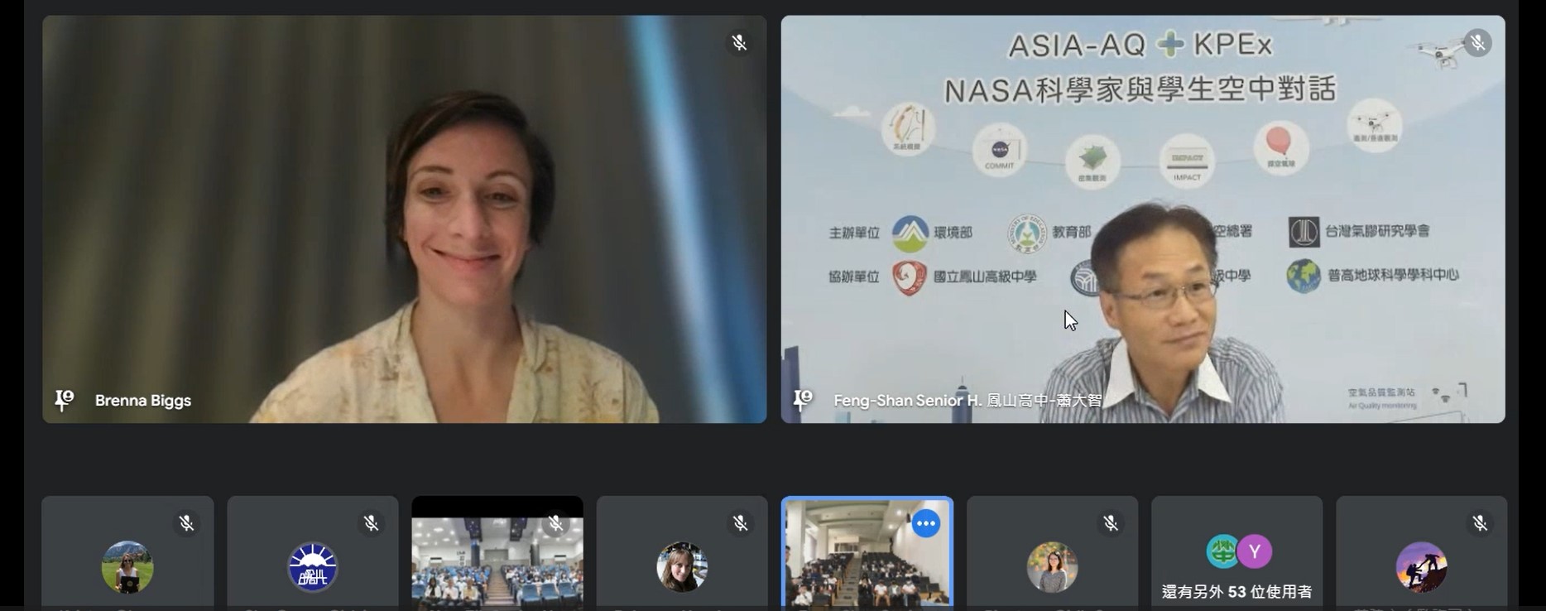Viewport: 1546px width, 611px height.
Task: Select the grass-field woman profile avatar
Action: (x=127, y=567)
